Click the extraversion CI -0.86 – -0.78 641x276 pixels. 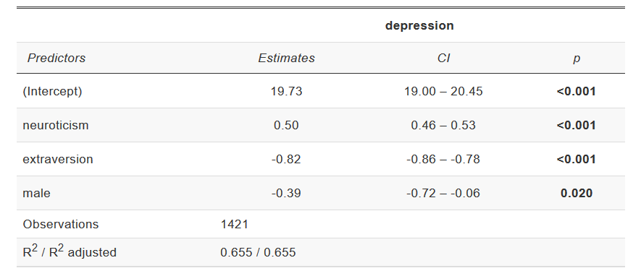[x=443, y=159]
